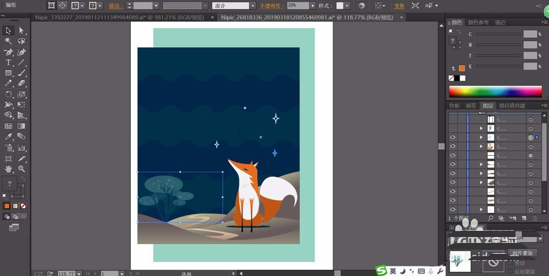Viewport: 549px width, 276px height.
Task: Select the Type tool
Action: [x=8, y=63]
